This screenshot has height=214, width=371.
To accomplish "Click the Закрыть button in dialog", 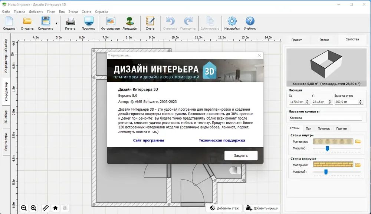I will (241, 156).
